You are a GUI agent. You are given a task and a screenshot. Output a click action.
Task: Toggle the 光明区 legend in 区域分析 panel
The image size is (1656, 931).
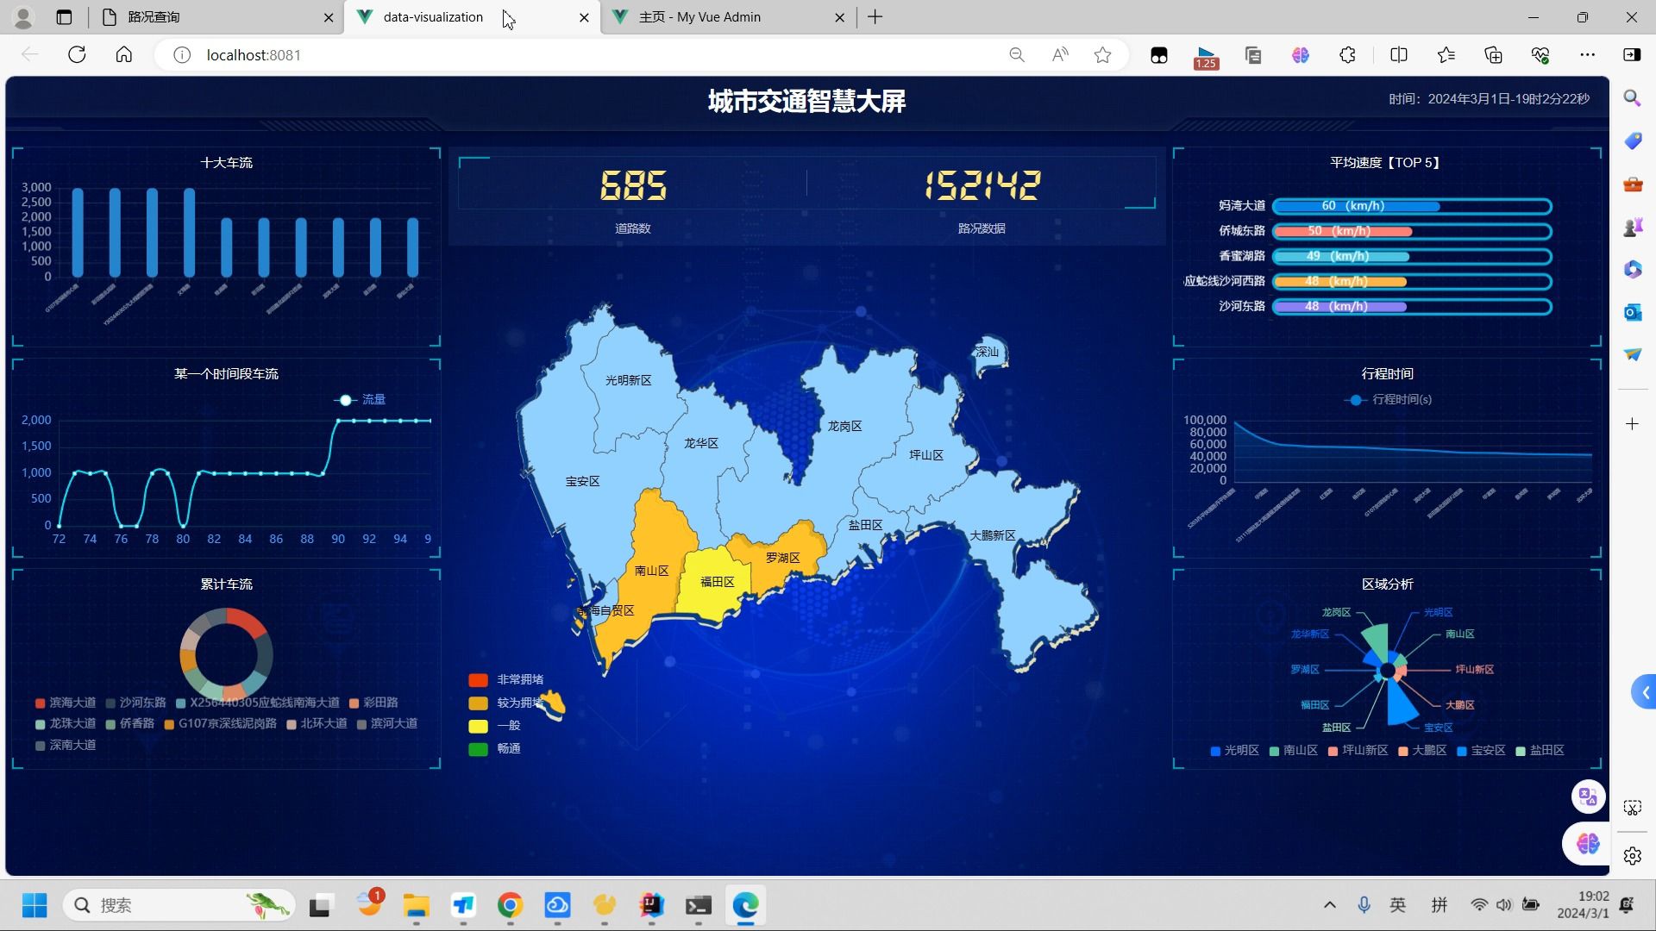tap(1235, 750)
